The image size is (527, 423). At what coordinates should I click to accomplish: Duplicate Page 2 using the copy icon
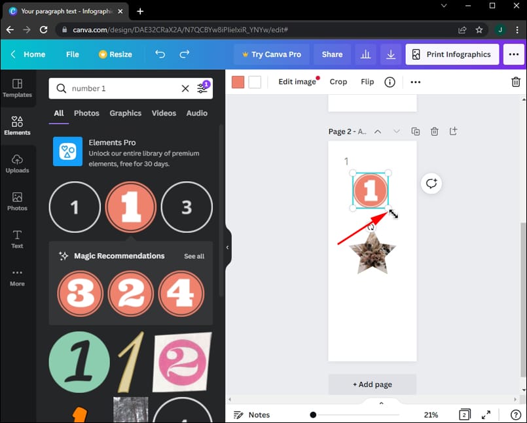[415, 131]
